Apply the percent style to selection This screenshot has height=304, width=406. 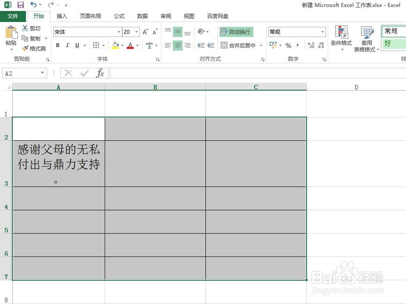click(x=289, y=45)
